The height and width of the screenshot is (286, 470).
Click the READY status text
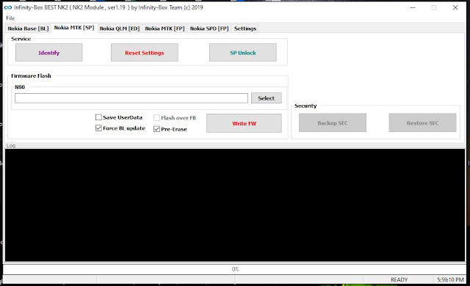point(399,279)
